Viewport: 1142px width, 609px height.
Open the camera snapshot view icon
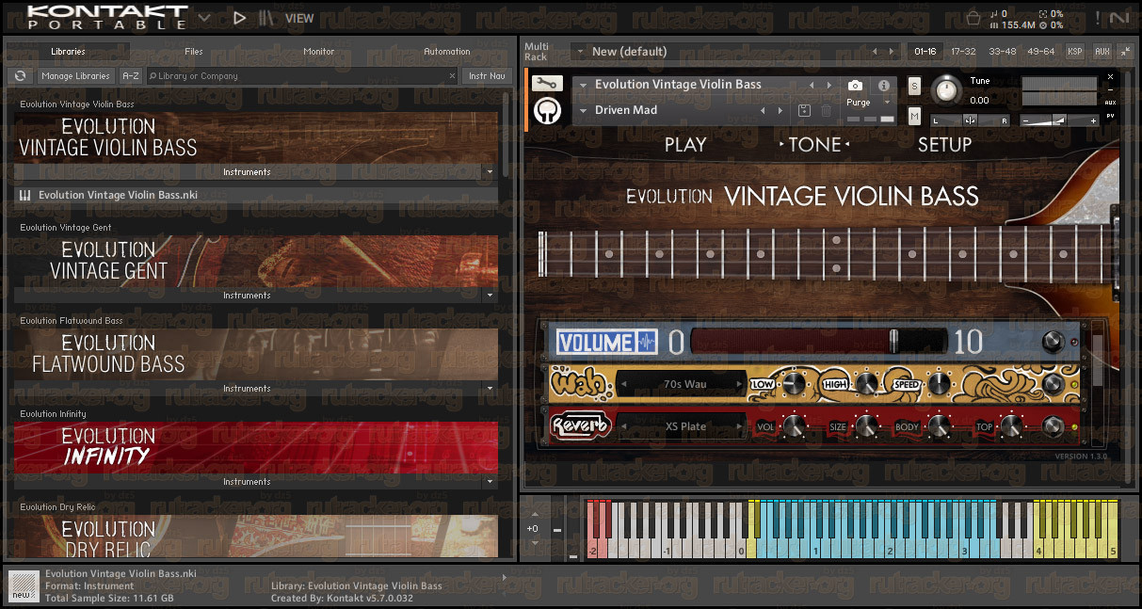(x=855, y=86)
